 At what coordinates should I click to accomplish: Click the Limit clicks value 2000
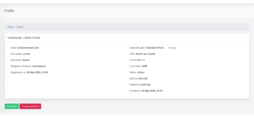[145, 66]
